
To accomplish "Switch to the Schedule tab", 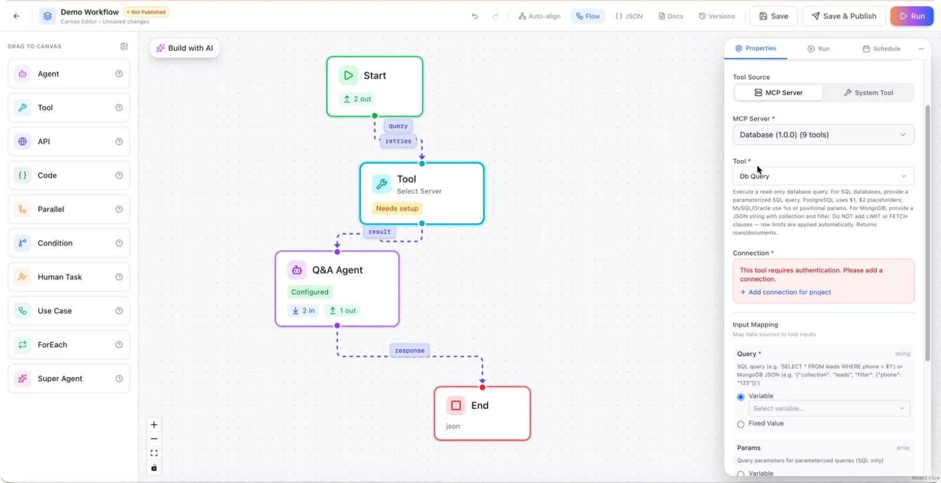I will (x=881, y=49).
